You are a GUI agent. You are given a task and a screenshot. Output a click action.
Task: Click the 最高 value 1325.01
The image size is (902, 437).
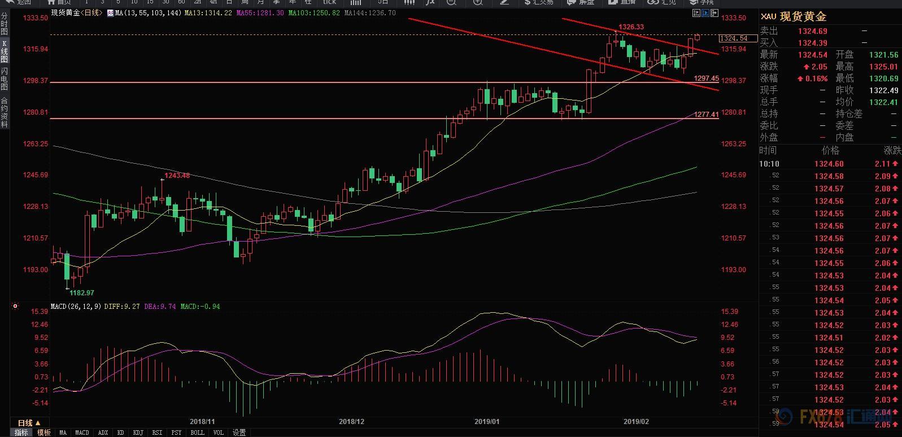point(883,67)
